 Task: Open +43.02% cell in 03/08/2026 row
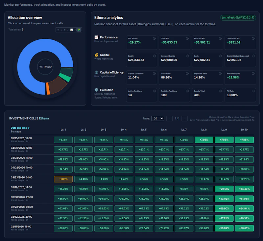pos(224,199)
